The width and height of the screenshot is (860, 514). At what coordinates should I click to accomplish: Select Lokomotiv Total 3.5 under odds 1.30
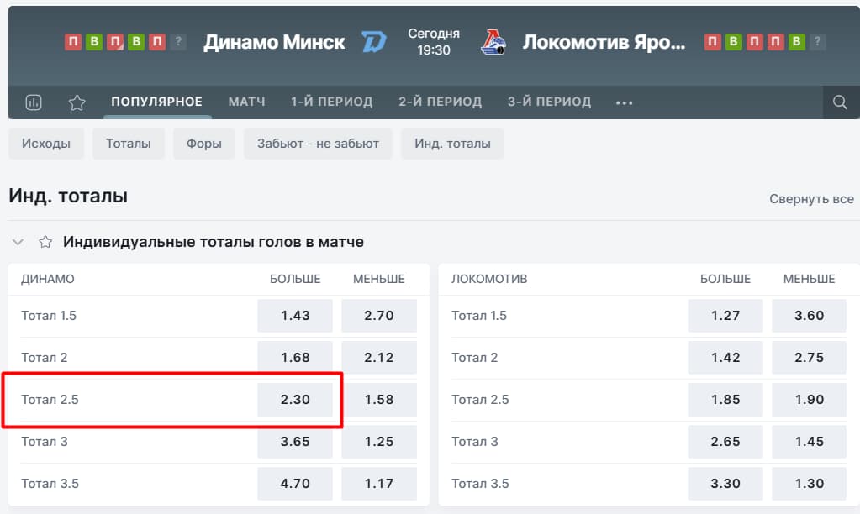809,483
